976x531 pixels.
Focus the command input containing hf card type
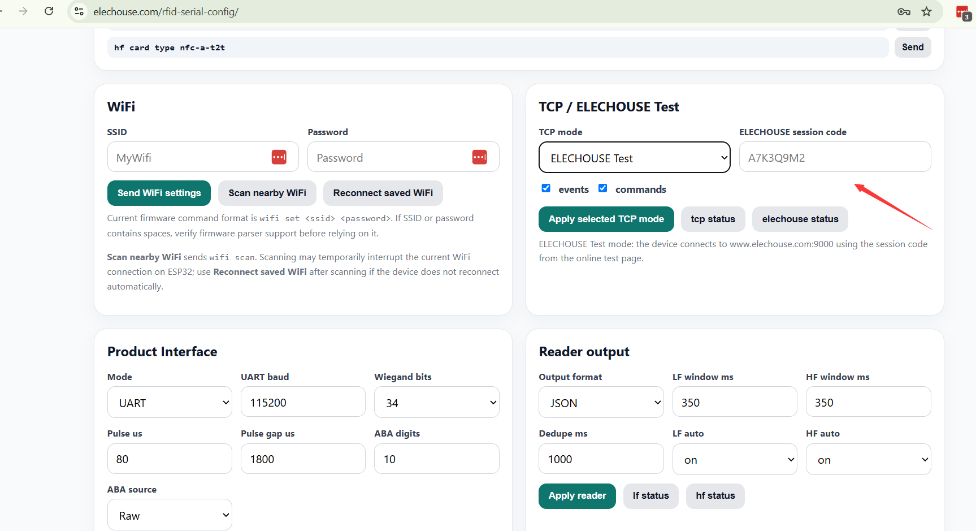498,47
